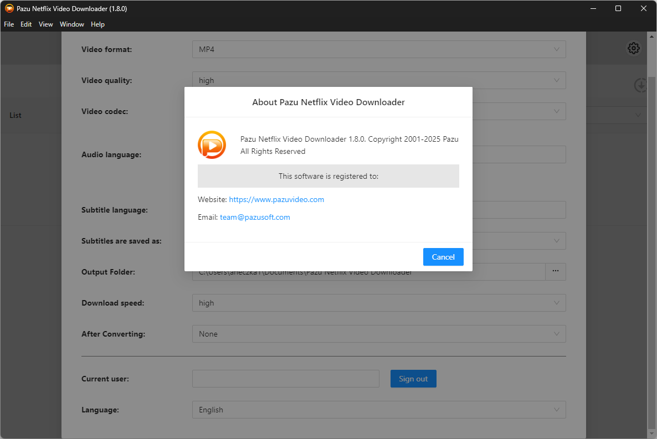Click the scrollbar up arrow
The image size is (657, 439).
point(651,37)
